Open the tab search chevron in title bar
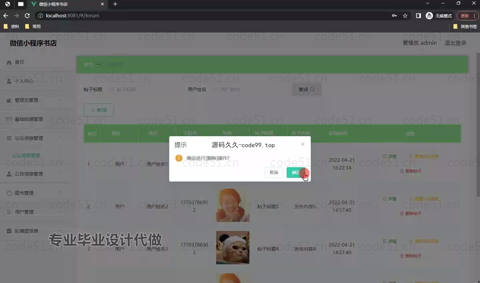This screenshot has width=480, height=283. click(427, 3)
